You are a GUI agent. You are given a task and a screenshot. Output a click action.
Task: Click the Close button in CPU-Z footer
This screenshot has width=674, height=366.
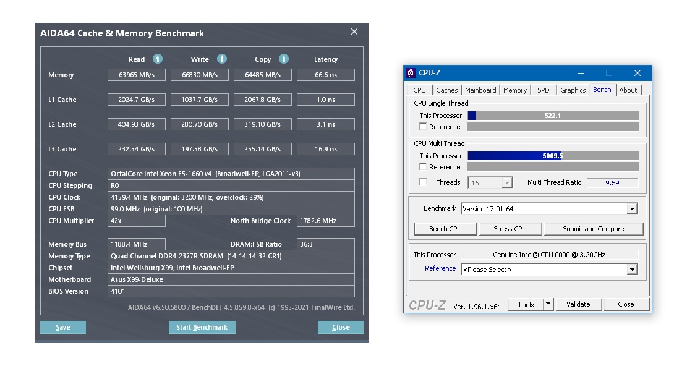coord(626,305)
